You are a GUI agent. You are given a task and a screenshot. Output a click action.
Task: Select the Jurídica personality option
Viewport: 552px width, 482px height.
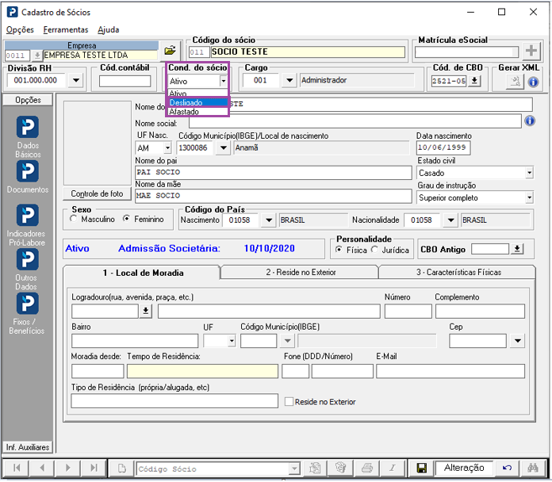tap(375, 250)
